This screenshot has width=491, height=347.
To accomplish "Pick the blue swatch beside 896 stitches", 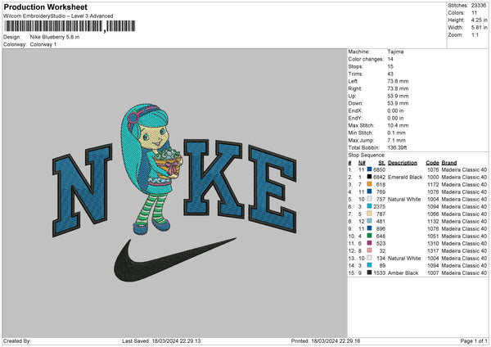I will point(370,228).
